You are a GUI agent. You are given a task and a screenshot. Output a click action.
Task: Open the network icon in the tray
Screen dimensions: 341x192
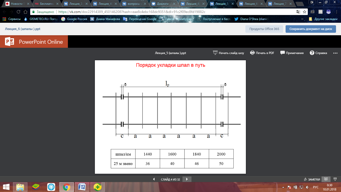[301, 187]
